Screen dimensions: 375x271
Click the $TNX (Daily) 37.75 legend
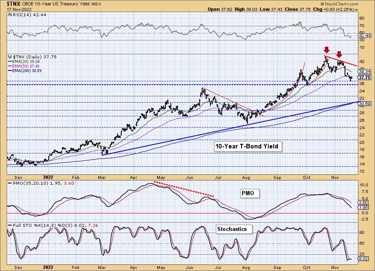click(x=32, y=57)
